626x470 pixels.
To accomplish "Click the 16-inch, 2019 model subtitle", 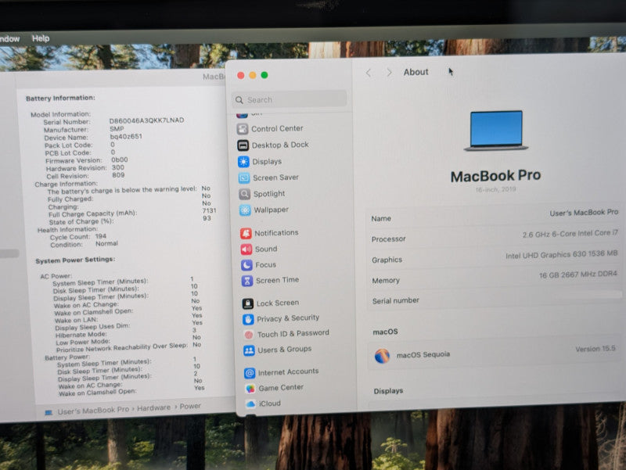I will pyautogui.click(x=495, y=189).
